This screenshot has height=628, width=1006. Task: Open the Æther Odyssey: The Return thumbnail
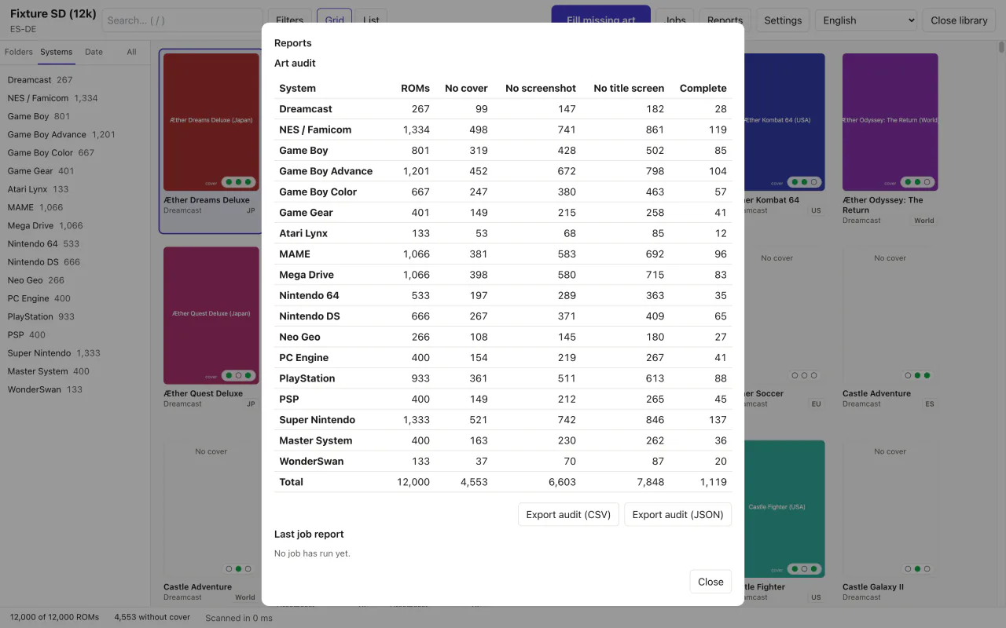(890, 122)
